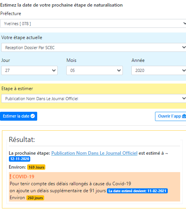The width and height of the screenshot is (186, 210).
Task: Open the Reception Dossier Par SCEC dropdown
Action: (94, 48)
